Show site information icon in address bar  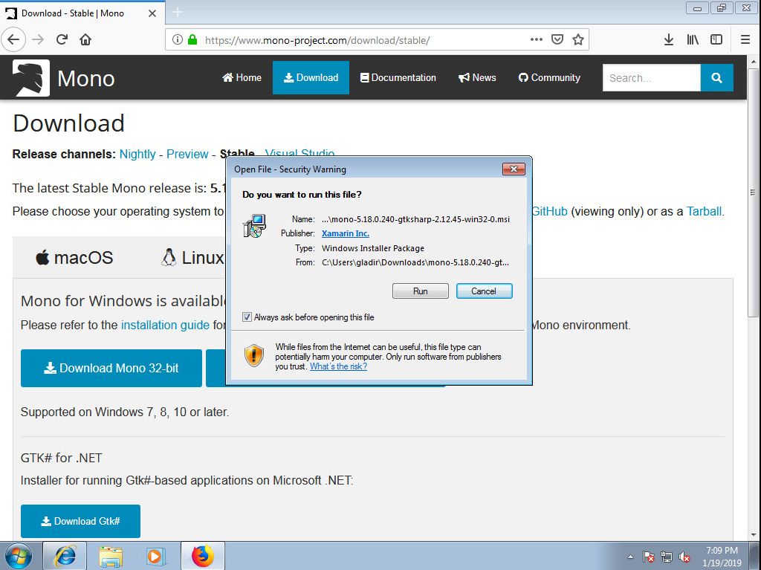pos(178,40)
